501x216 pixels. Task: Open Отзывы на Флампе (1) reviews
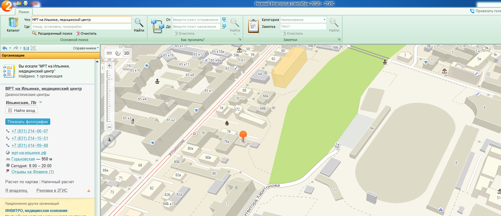(x=32, y=172)
